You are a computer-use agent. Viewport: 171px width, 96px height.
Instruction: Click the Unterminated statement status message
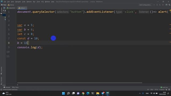pos(10,90)
